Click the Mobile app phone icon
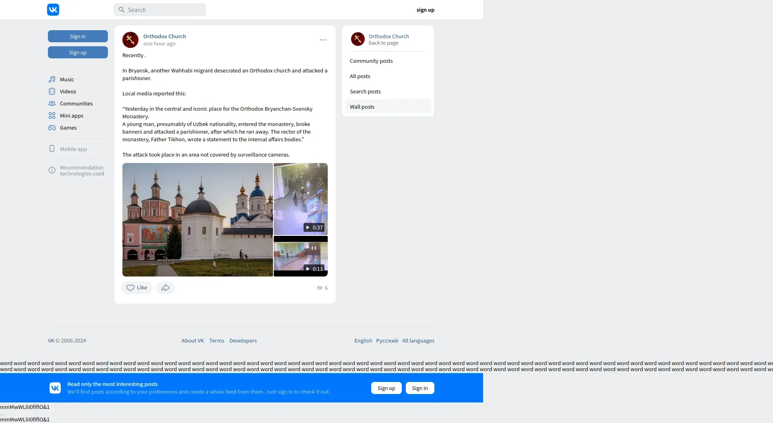Image resolution: width=773 pixels, height=423 pixels. (52, 149)
